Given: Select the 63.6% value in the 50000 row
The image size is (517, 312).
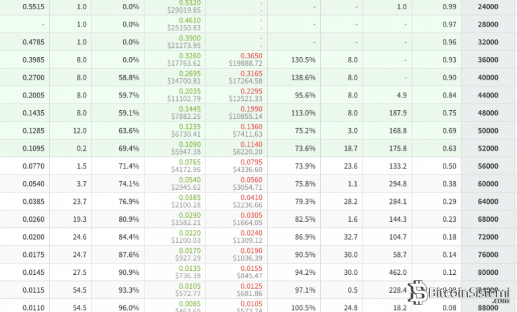Looking at the screenshot, I should (x=129, y=131).
